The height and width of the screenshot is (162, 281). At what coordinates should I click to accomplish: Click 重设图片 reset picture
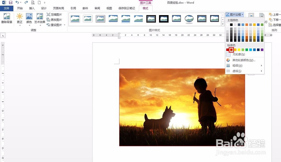[54, 25]
